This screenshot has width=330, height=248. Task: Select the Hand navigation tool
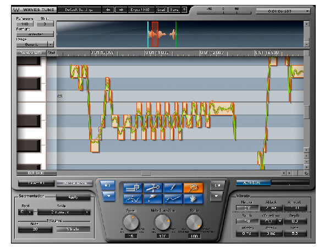(x=193, y=199)
